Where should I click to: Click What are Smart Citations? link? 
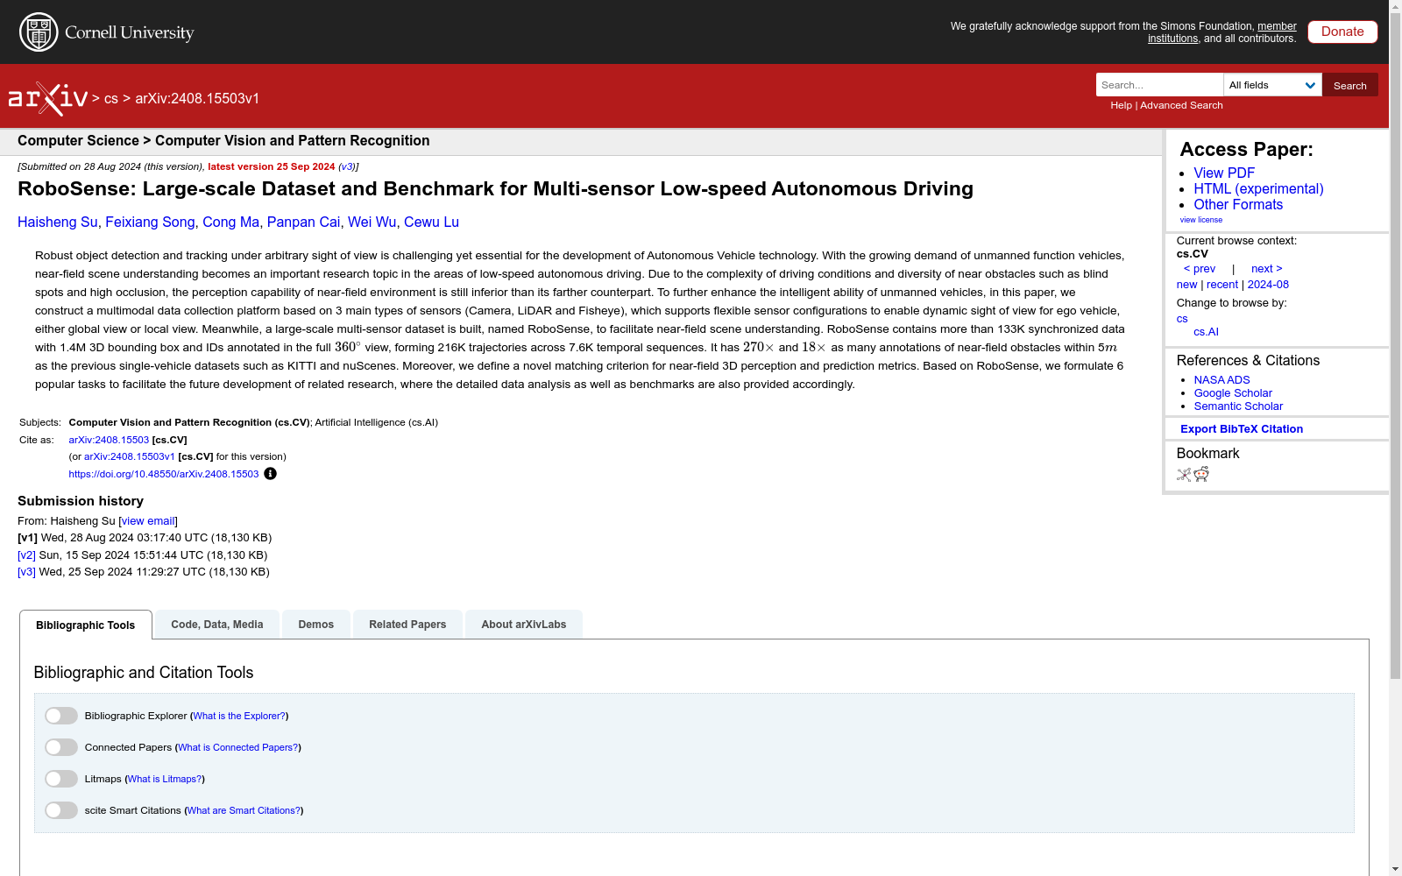pyautogui.click(x=244, y=810)
